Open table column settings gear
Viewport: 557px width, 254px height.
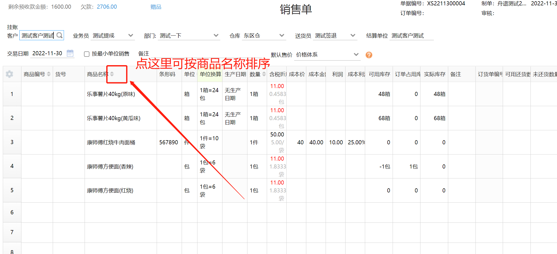(x=9, y=74)
